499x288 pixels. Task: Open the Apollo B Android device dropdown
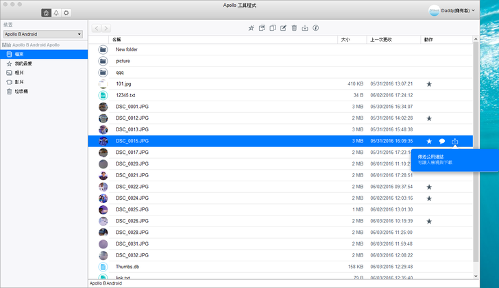tap(42, 34)
